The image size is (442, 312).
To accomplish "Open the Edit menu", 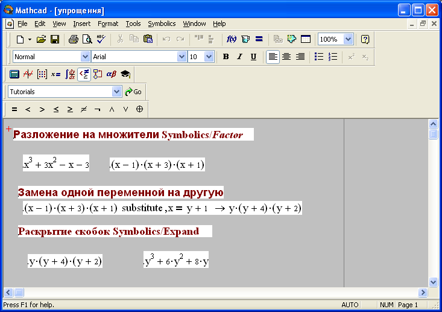I will point(40,24).
